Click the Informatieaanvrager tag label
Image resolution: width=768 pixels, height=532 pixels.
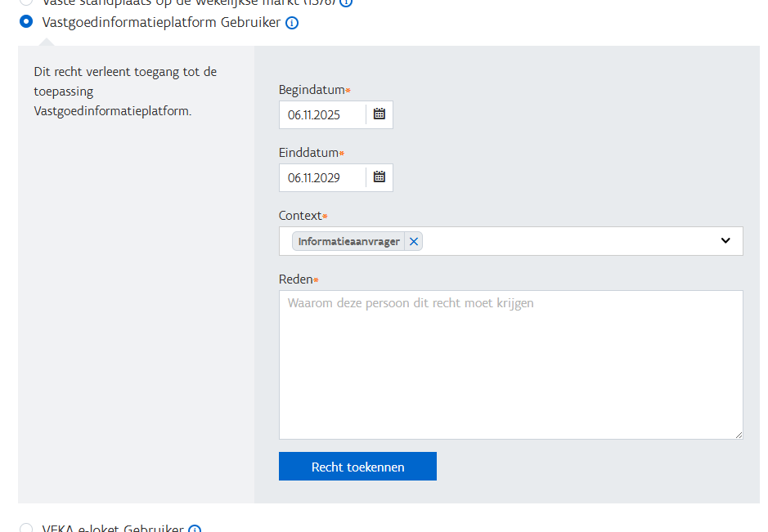click(348, 242)
